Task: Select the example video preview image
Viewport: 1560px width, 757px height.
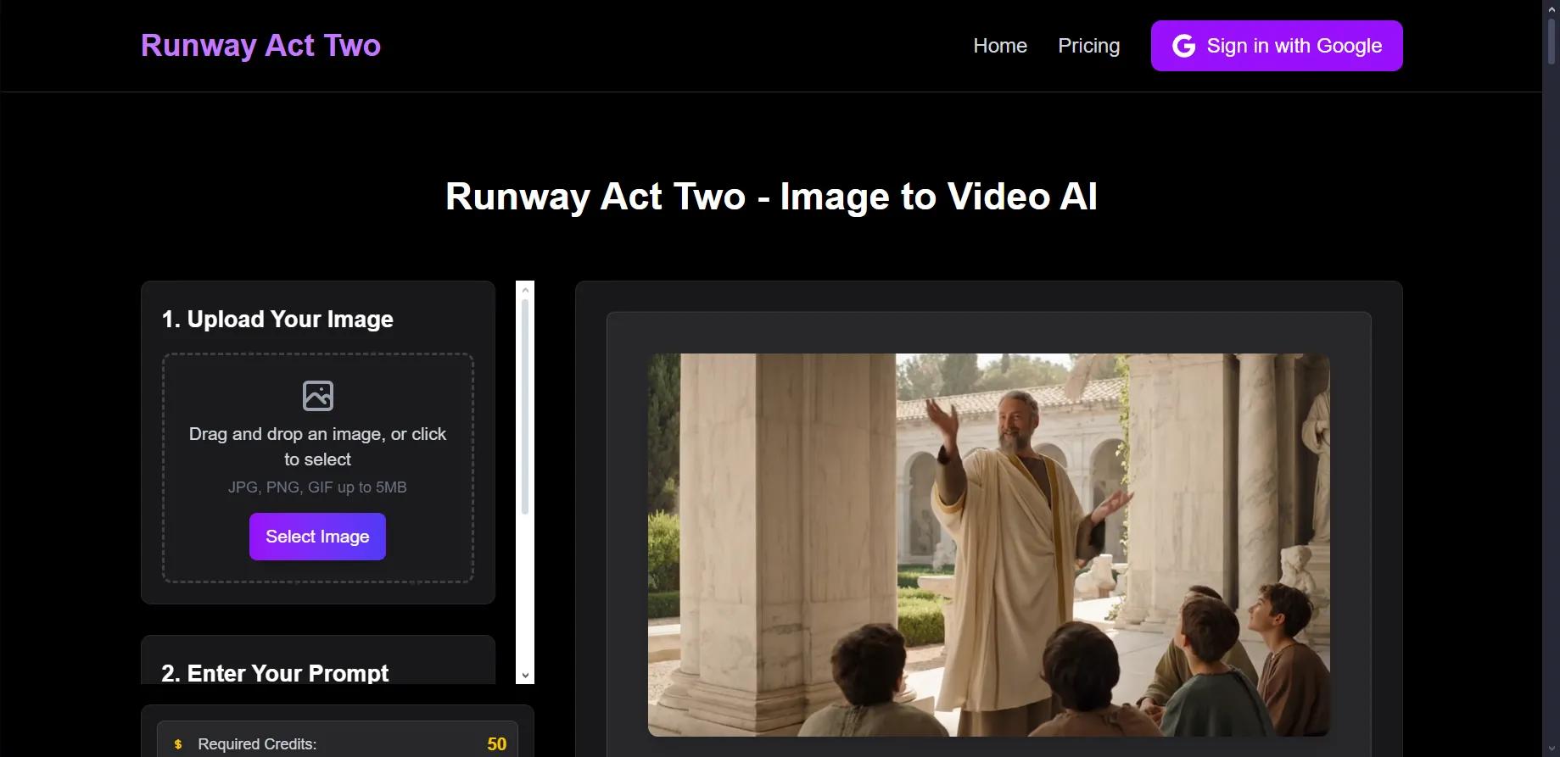Action: click(988, 545)
